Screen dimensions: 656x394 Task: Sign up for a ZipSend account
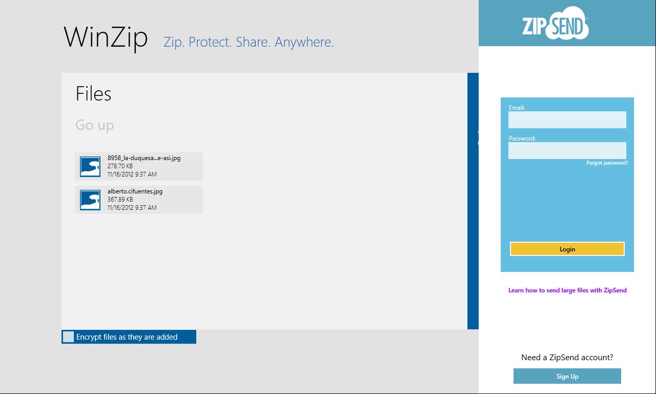click(x=567, y=376)
